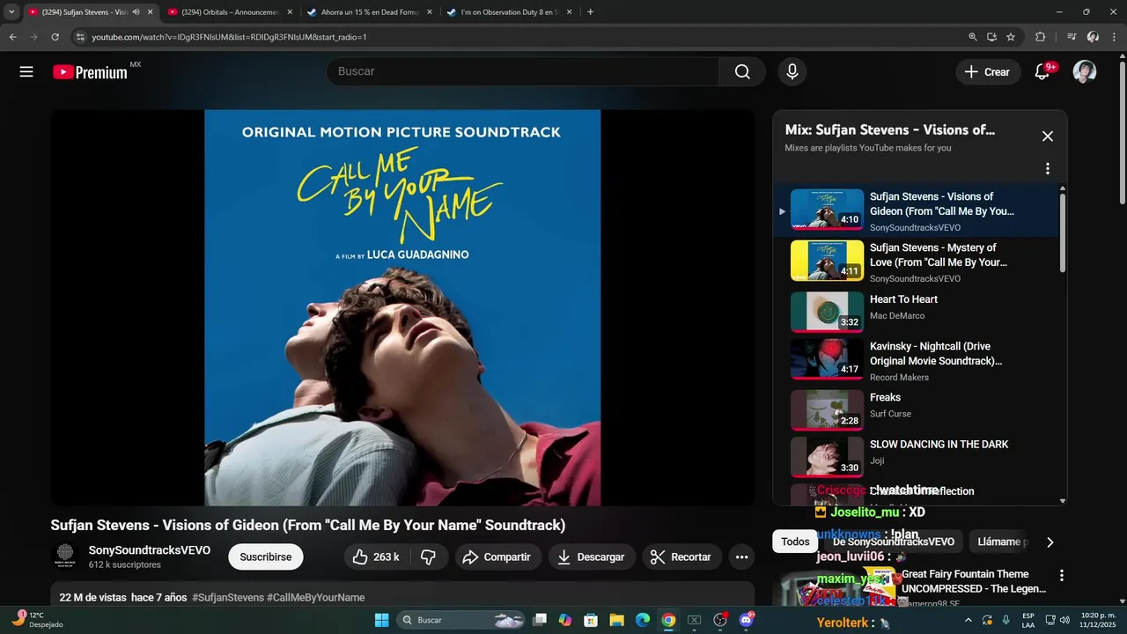The height and width of the screenshot is (634, 1127).
Task: Play Freaks by Surf Curse thumbnail
Action: 827,409
